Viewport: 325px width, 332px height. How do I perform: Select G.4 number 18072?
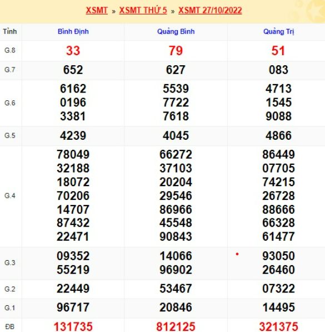click(73, 182)
